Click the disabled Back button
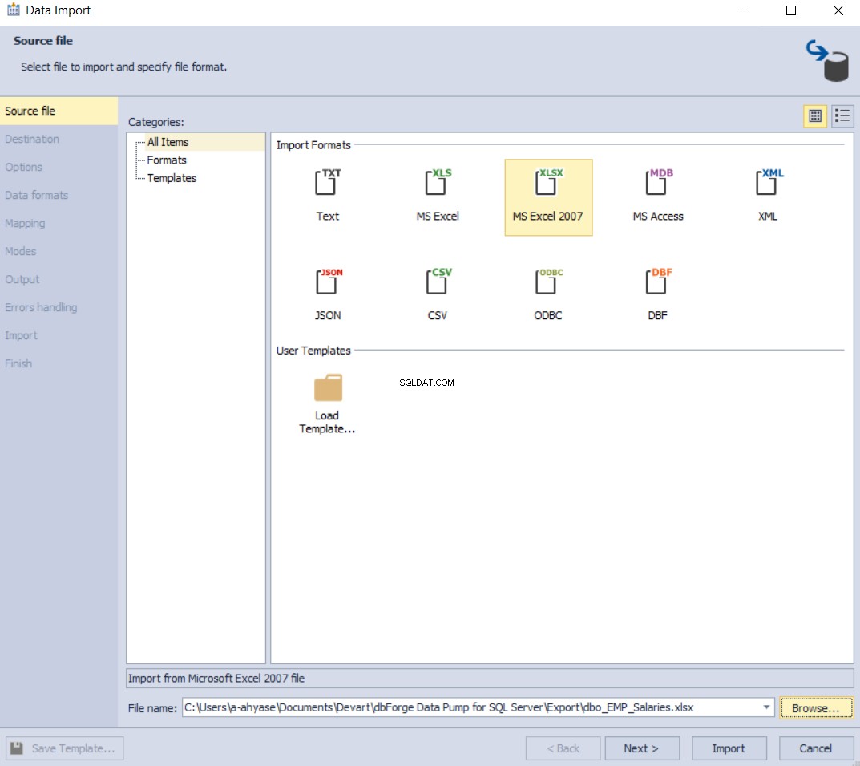The width and height of the screenshot is (860, 766). 563,748
